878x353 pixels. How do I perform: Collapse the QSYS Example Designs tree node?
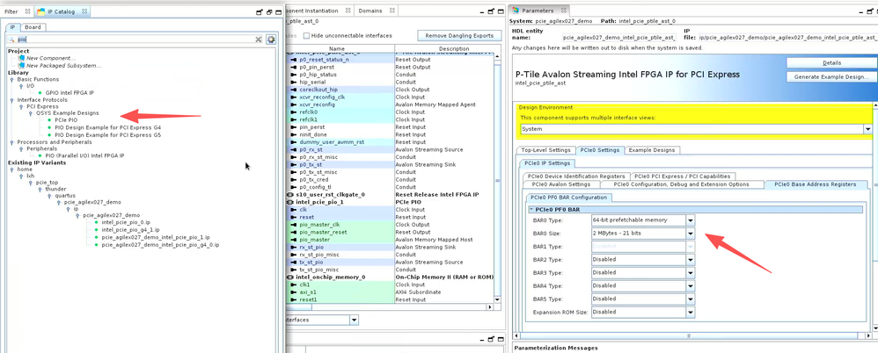tap(32, 113)
